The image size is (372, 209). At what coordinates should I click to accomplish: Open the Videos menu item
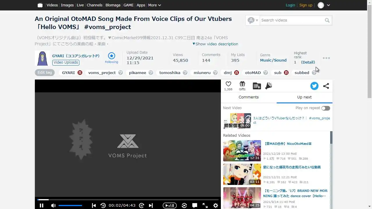[x=52, y=5]
